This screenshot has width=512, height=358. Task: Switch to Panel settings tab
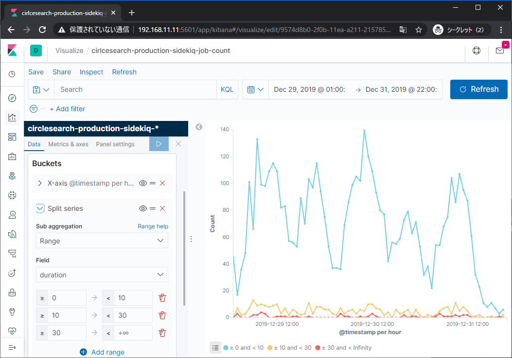click(115, 144)
